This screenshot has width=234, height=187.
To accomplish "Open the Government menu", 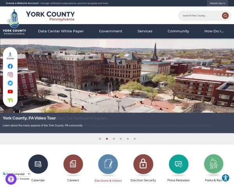I will tap(111, 31).
